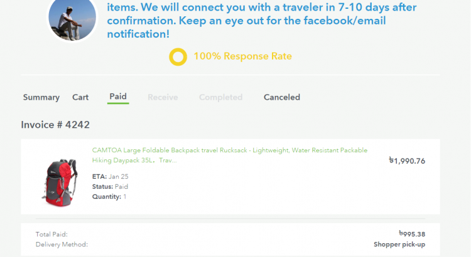Click the ৳995.38 total paid amount
471x257 pixels.
412,234
